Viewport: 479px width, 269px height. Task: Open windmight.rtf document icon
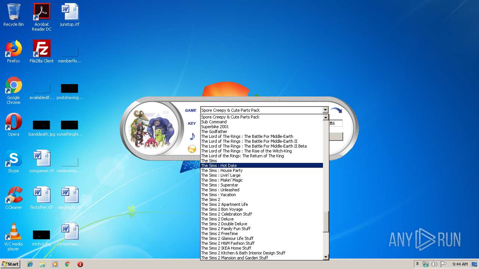tap(70, 198)
